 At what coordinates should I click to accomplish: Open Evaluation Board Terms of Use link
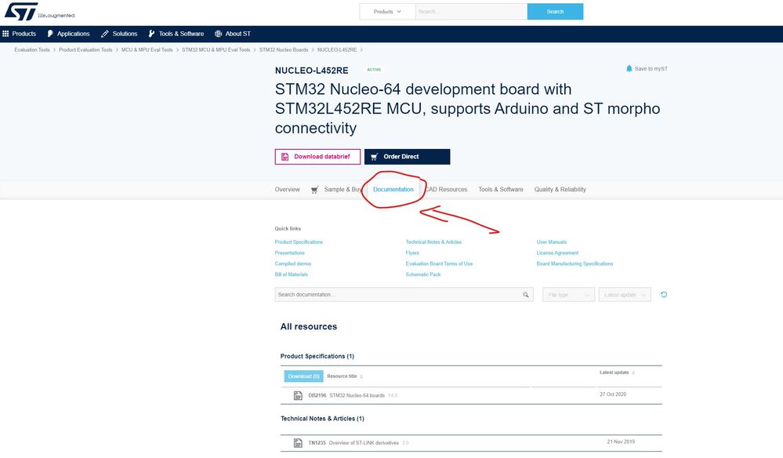click(x=439, y=264)
